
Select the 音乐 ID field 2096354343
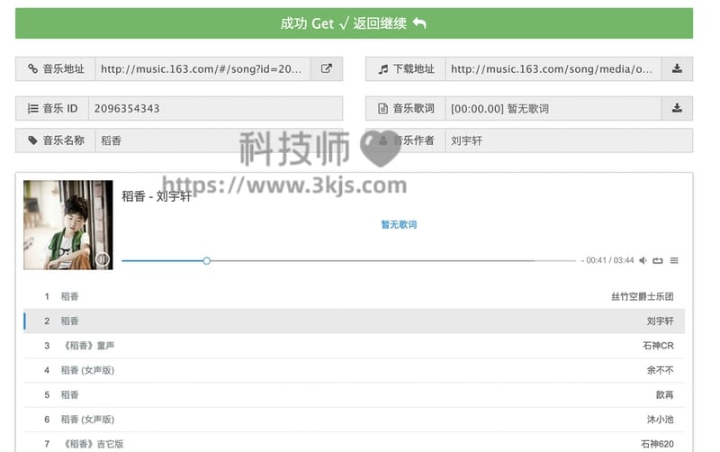pos(215,108)
